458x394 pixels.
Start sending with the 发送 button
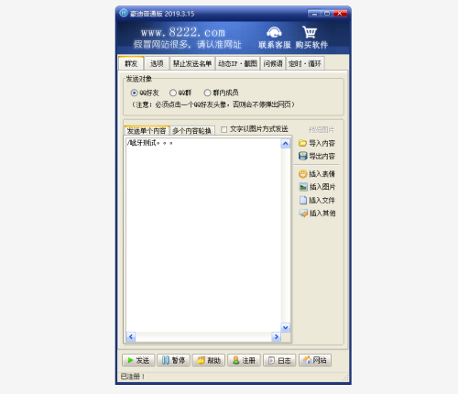[138, 360]
